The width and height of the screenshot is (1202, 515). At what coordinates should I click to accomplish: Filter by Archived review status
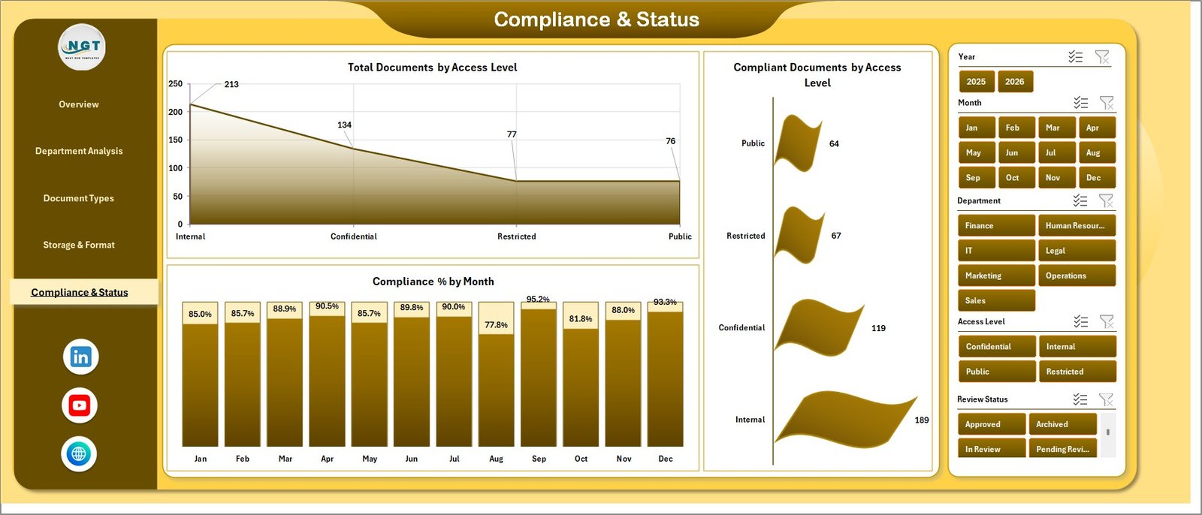pos(1062,424)
